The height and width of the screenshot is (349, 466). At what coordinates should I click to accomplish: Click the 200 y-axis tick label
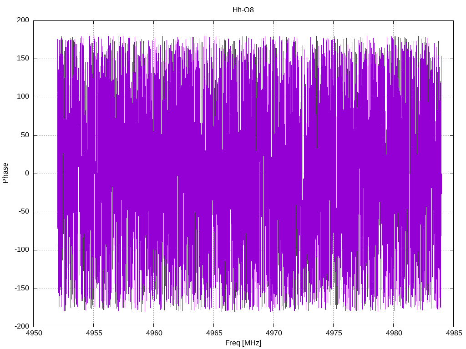[x=23, y=20]
